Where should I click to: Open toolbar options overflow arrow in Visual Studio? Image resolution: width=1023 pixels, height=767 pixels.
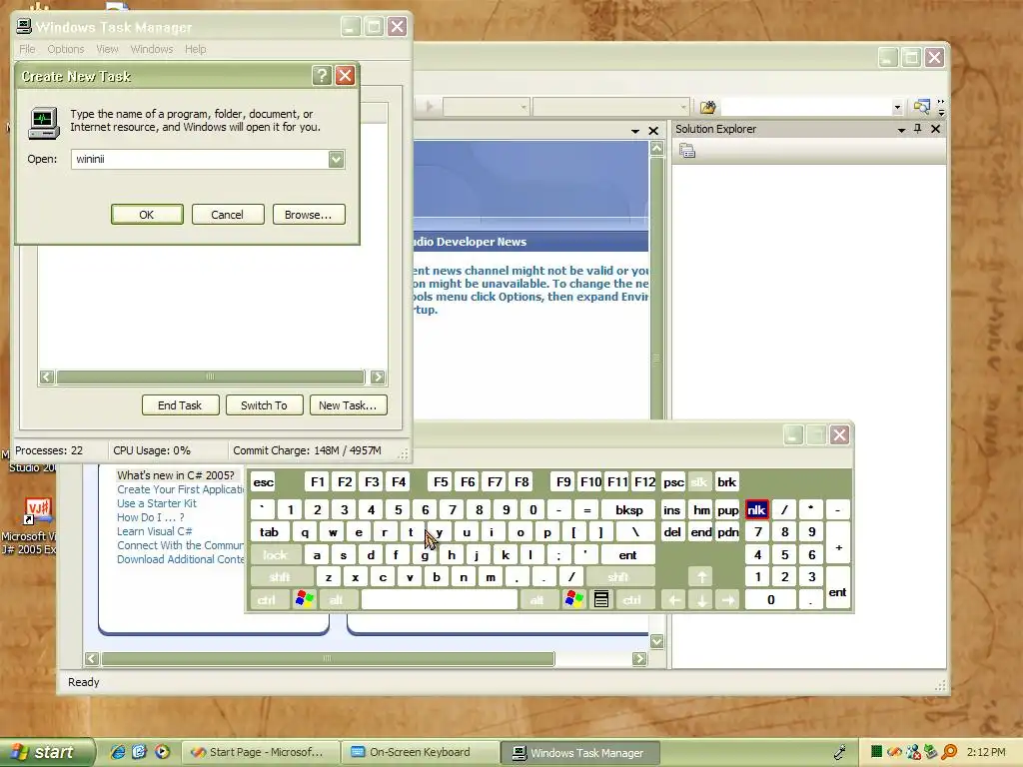click(941, 107)
